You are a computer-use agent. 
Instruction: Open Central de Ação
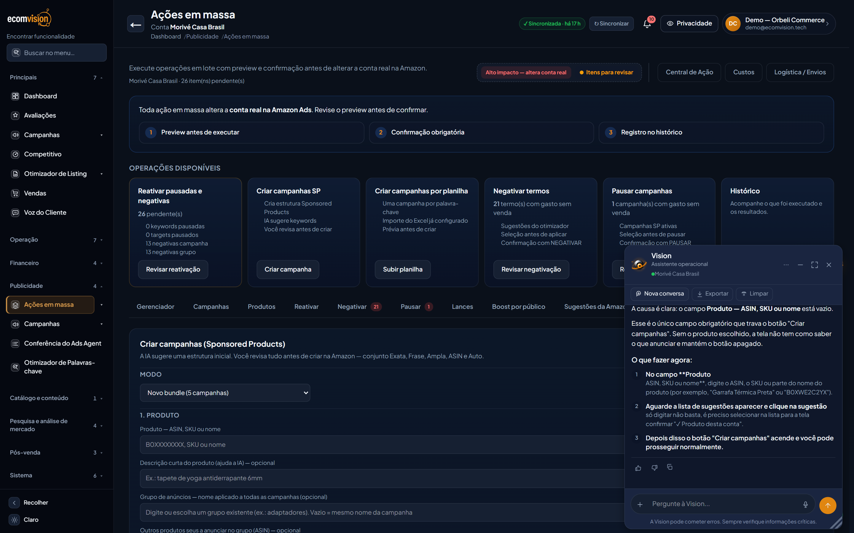pyautogui.click(x=689, y=72)
